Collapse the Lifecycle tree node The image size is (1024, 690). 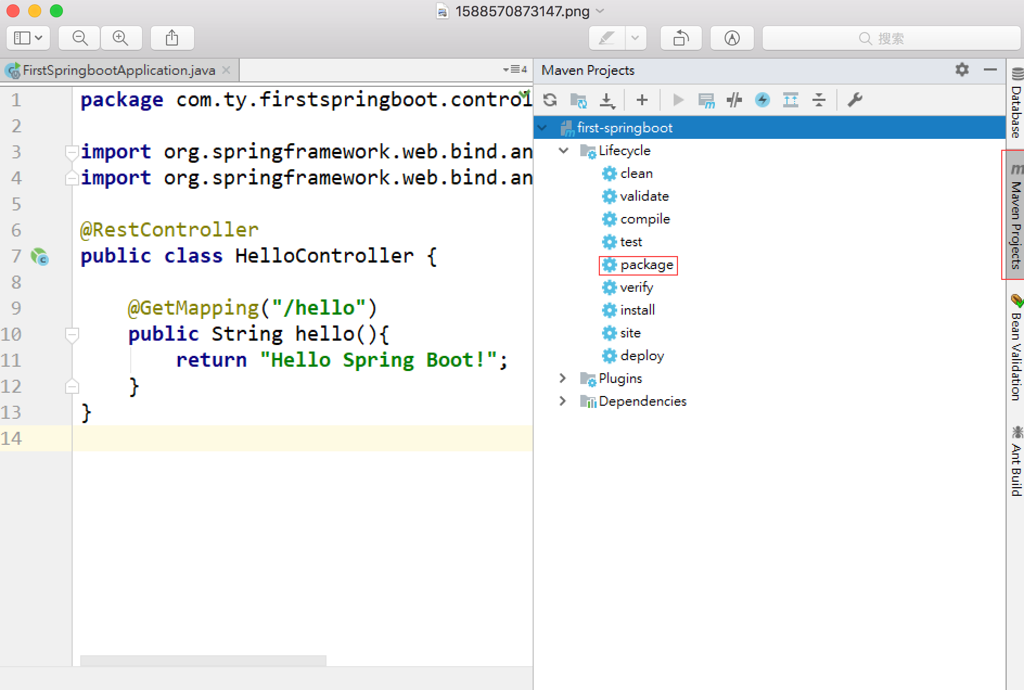pyautogui.click(x=564, y=150)
